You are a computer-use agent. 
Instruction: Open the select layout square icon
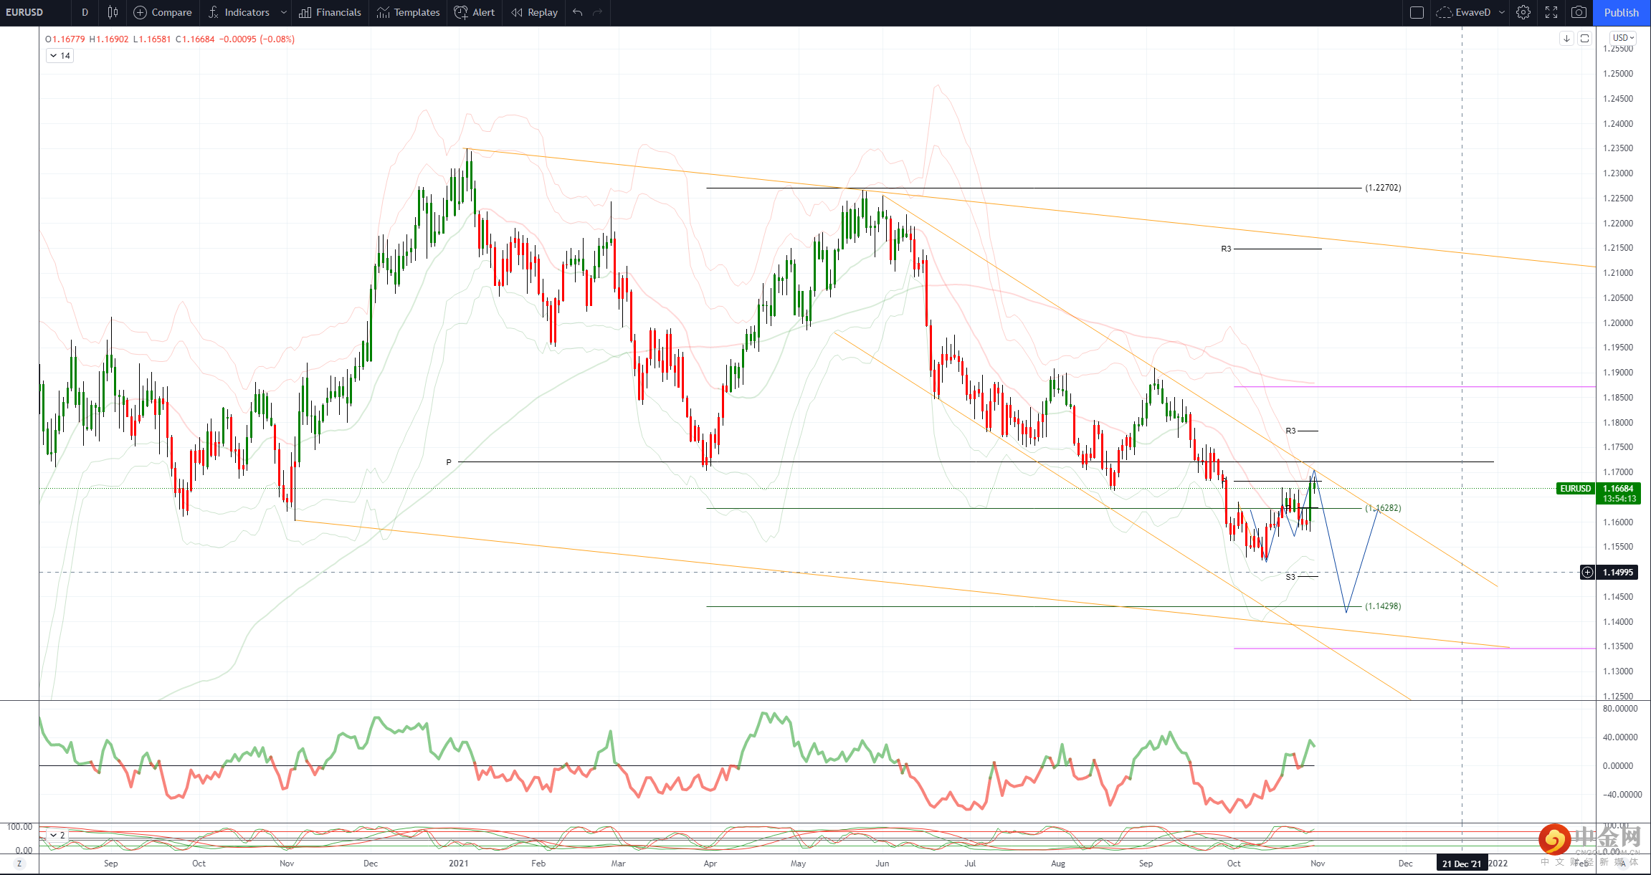[1417, 12]
